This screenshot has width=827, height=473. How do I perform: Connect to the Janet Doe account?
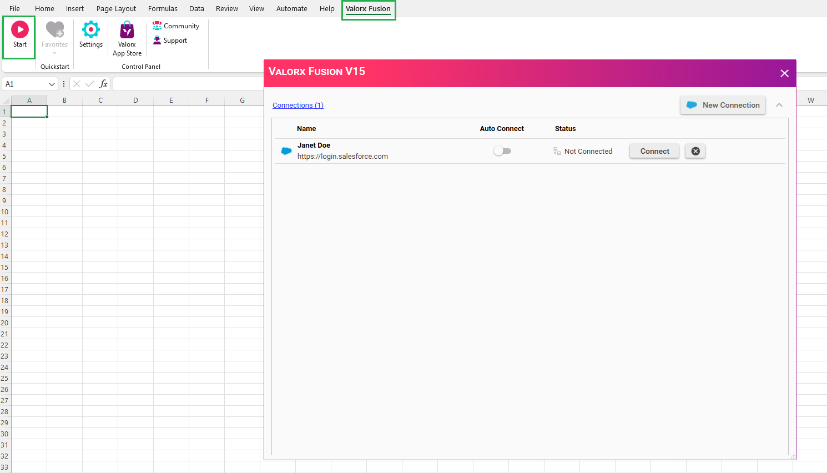point(654,150)
